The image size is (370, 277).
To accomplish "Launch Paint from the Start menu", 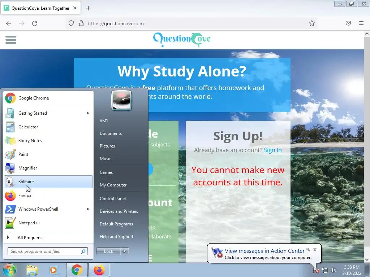I will pos(48,154).
